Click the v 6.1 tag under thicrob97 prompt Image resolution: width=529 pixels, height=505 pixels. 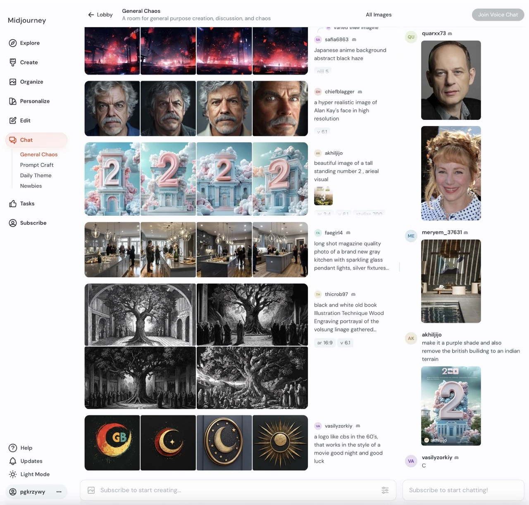tap(345, 343)
